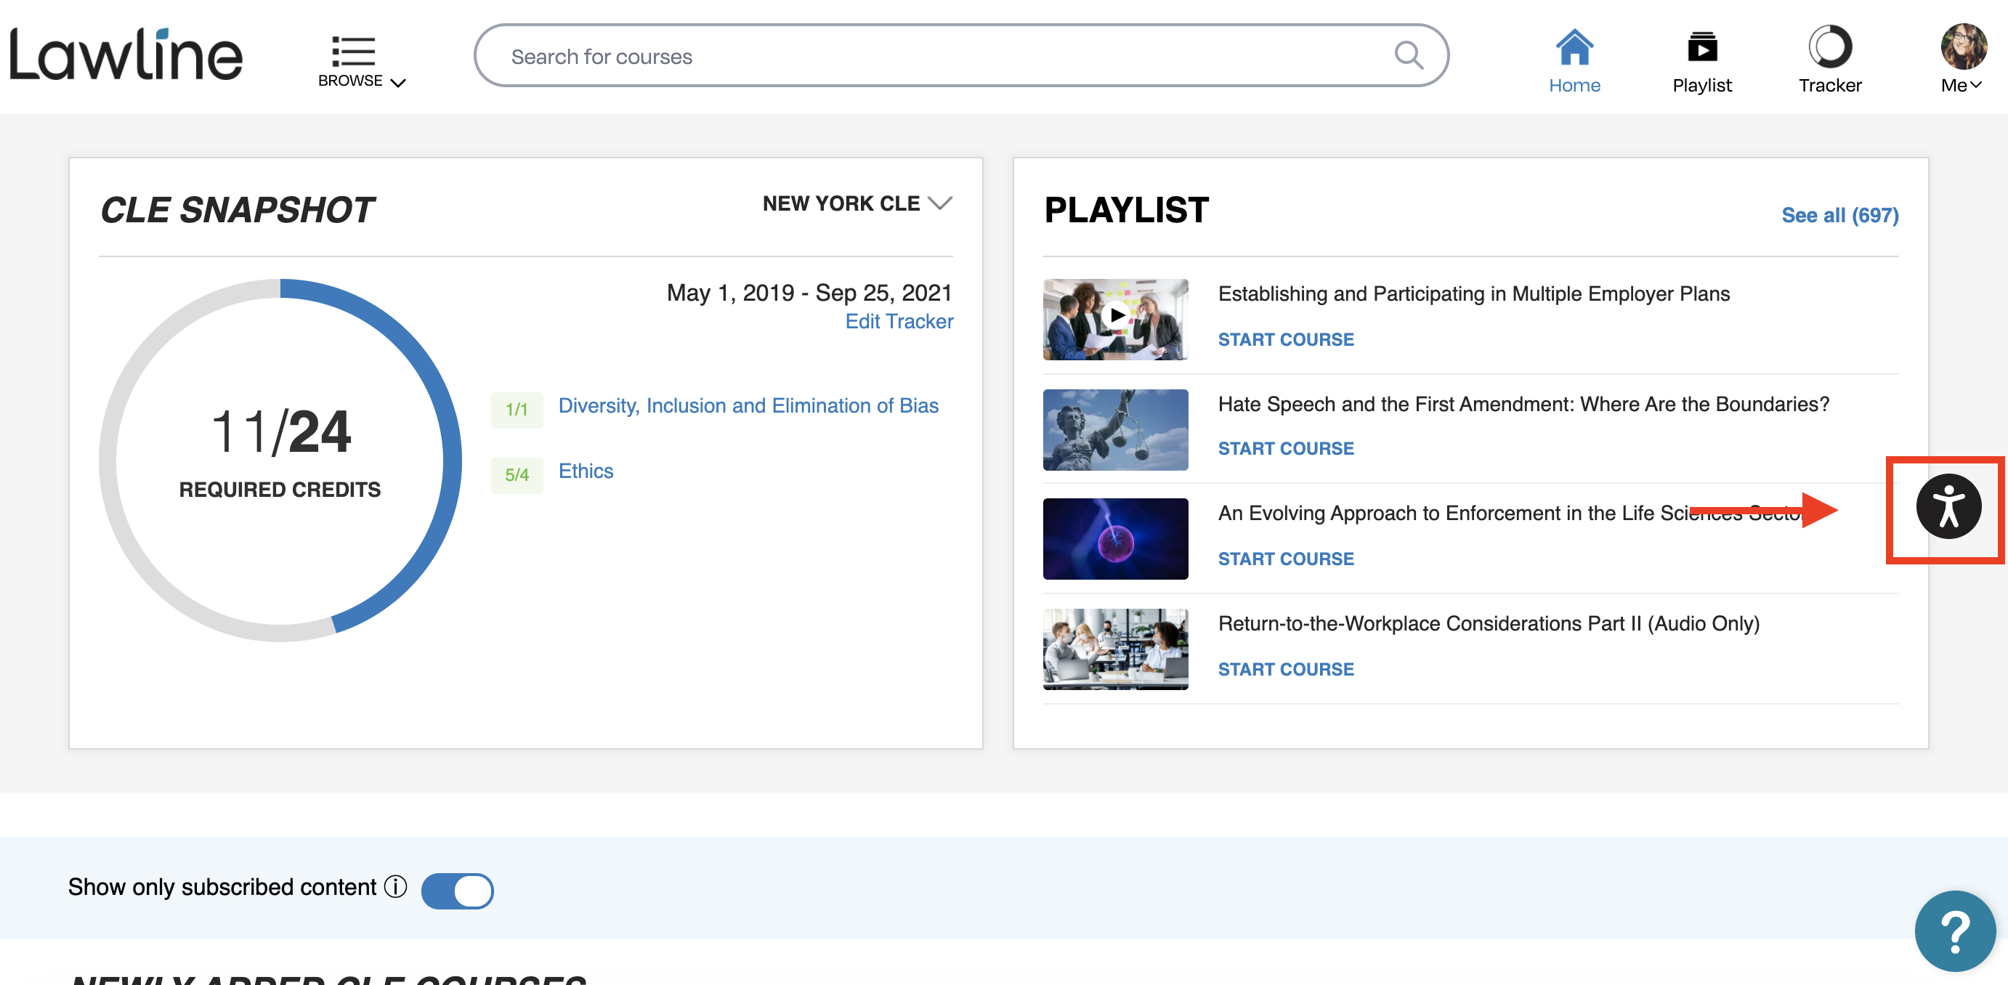Click the help question mark bubble
Image resolution: width=2008 pixels, height=985 pixels.
1954,931
